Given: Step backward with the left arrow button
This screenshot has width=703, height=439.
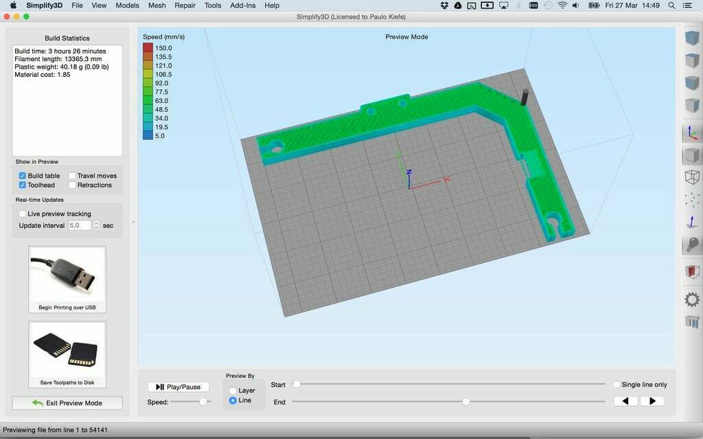Looking at the screenshot, I should (x=626, y=401).
